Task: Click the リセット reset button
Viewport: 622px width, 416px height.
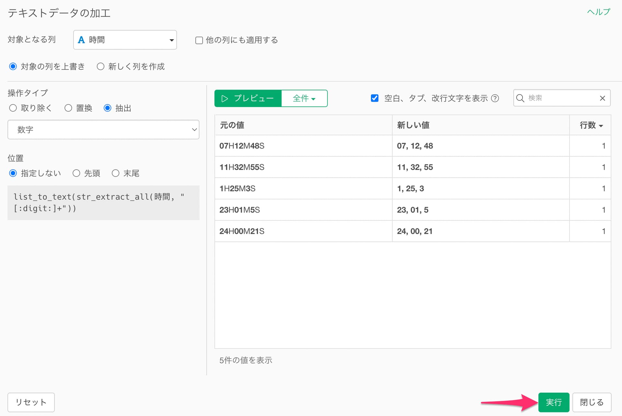Action: click(x=31, y=402)
